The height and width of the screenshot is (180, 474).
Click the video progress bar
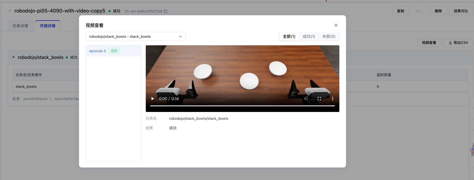coord(243,106)
